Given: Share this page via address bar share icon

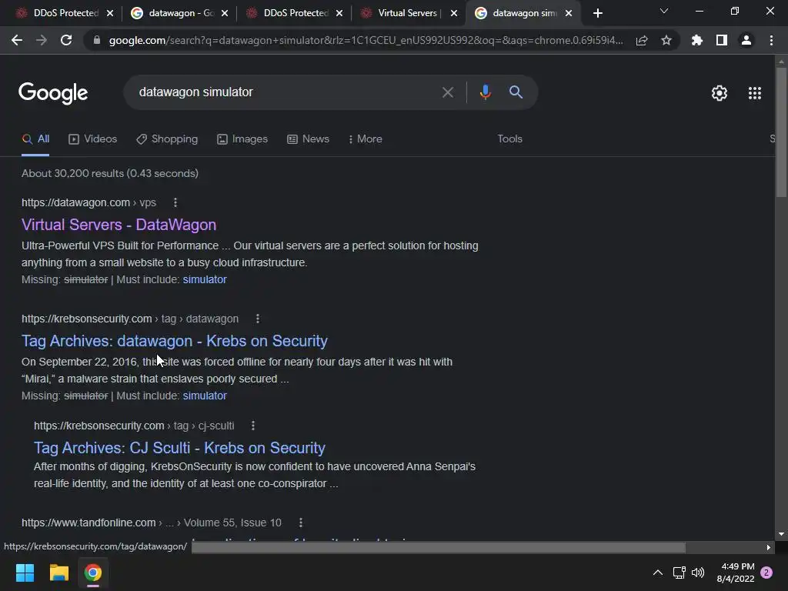Looking at the screenshot, I should pos(642,40).
